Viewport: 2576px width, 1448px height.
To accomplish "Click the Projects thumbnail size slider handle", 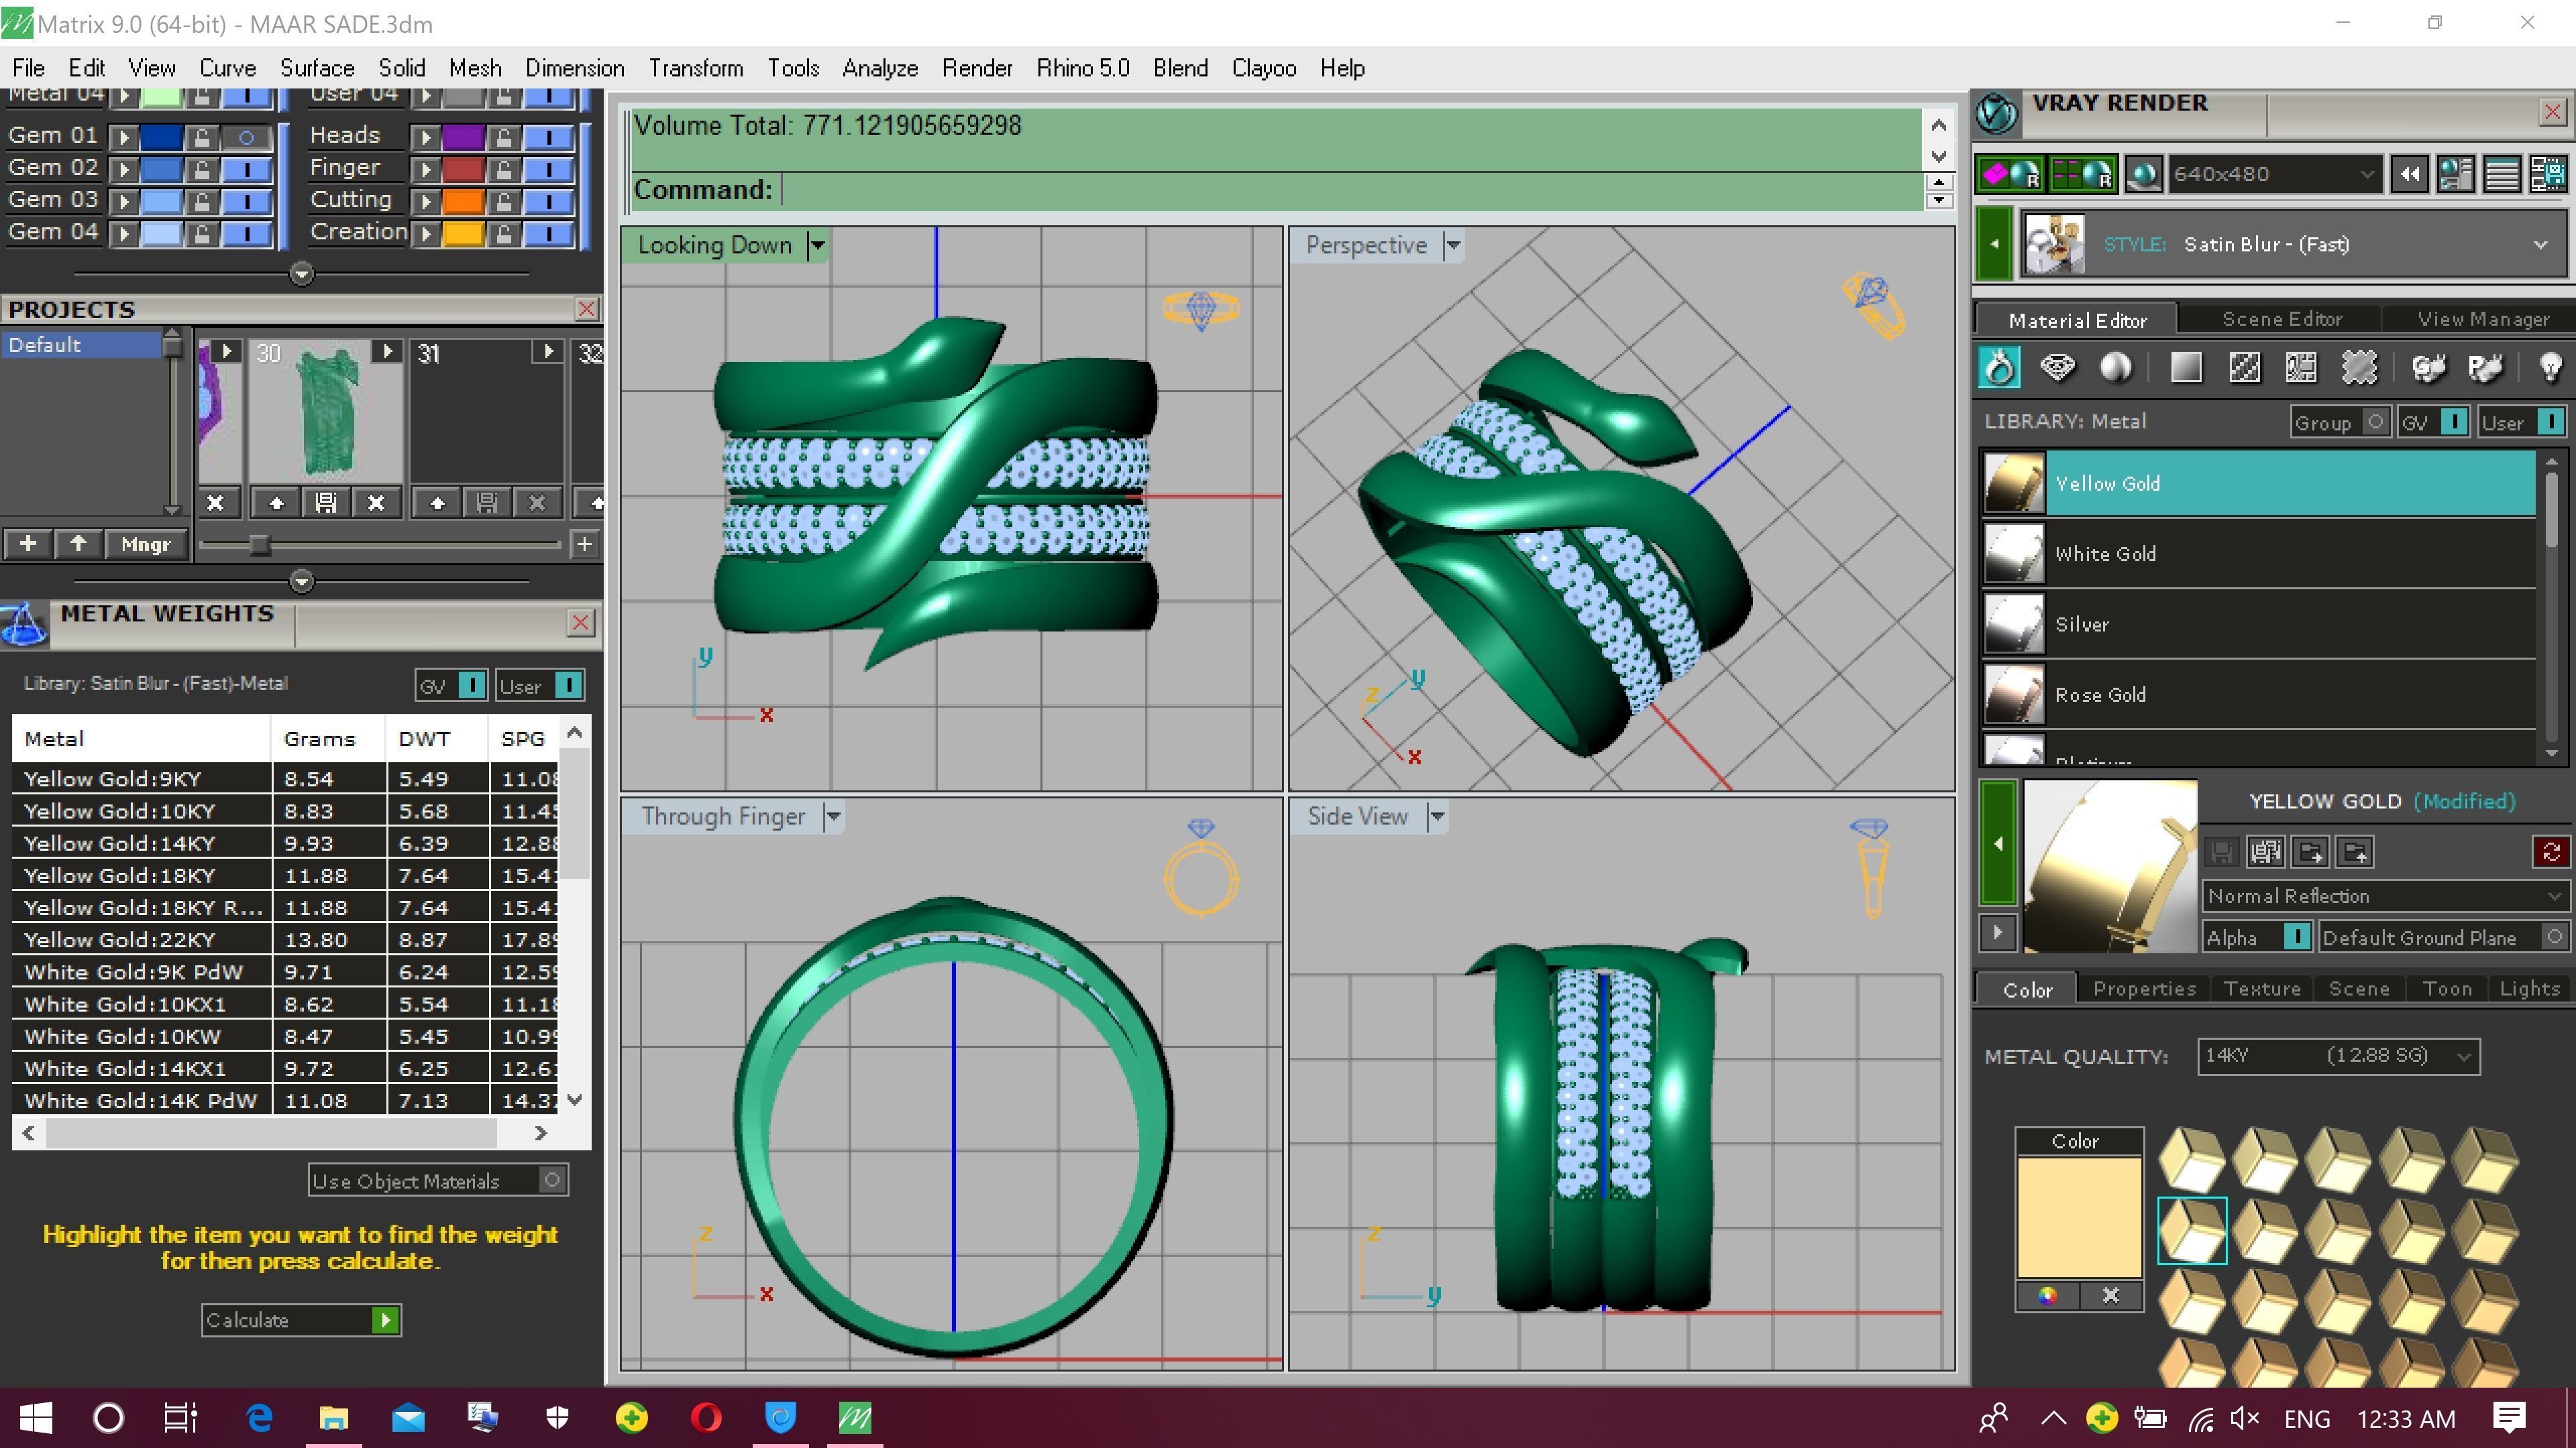I will pos(259,544).
